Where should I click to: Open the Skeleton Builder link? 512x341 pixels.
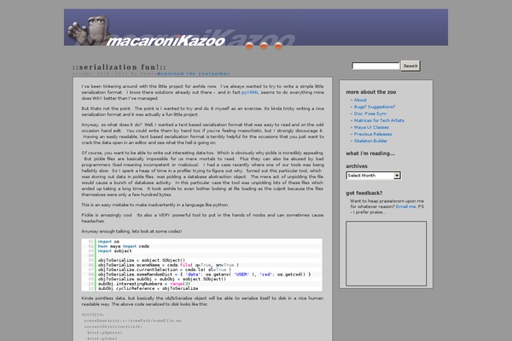(x=370, y=141)
